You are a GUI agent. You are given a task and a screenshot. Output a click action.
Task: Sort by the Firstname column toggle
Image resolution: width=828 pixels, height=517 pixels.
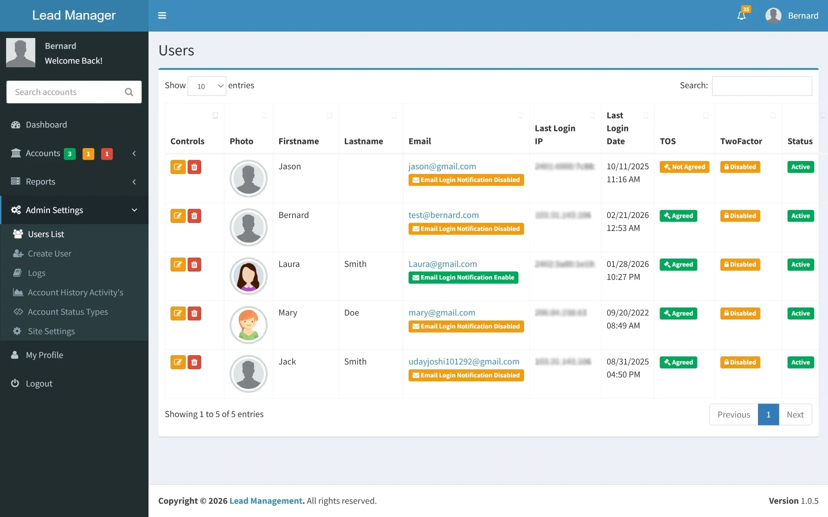click(x=330, y=115)
